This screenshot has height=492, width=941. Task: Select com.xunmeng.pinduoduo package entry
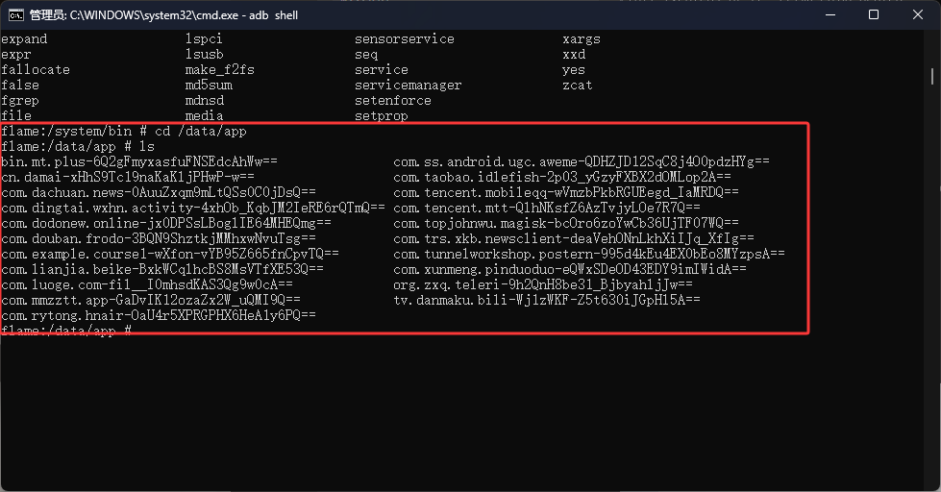(570, 269)
